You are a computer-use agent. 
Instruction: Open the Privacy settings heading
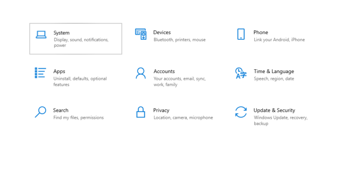click(161, 110)
